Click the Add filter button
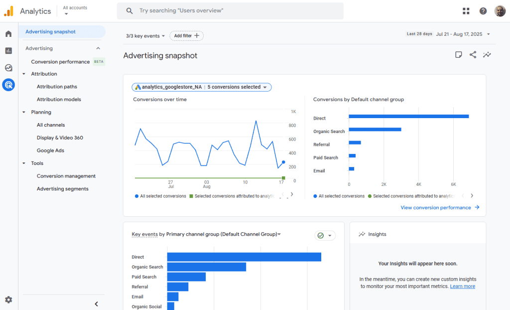 pos(187,36)
